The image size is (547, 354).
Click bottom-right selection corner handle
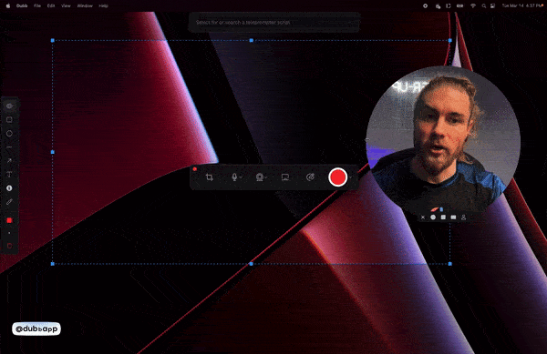450,264
